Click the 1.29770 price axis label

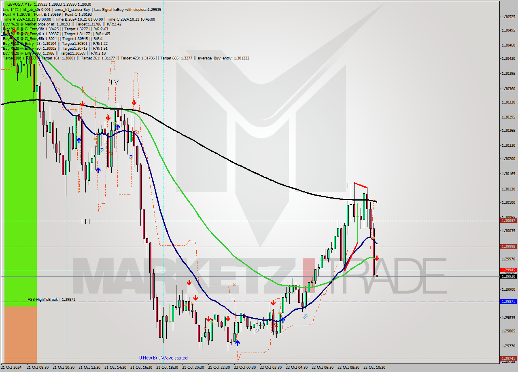[508, 346]
